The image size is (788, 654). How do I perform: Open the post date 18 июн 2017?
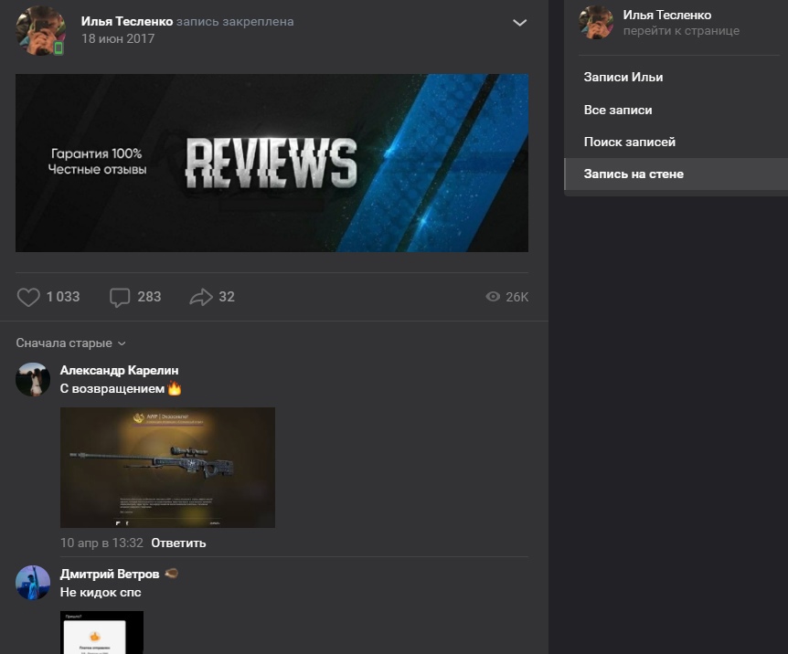pos(118,38)
